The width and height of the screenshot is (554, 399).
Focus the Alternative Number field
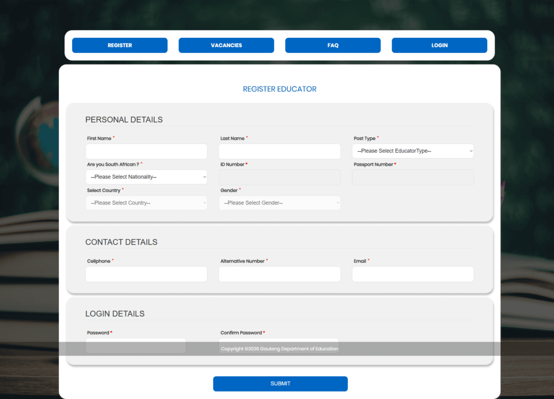click(279, 274)
